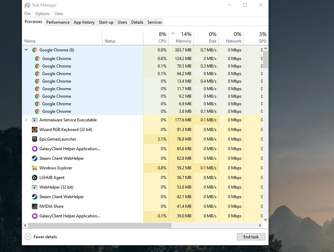Click the Task Manager title bar icon
The width and height of the screenshot is (334, 252).
tap(27, 5)
